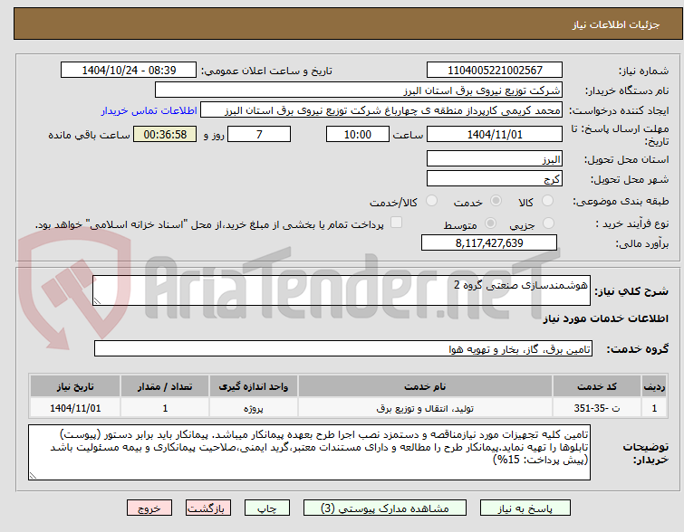Click the شماره نیاز field 1104005221002567
This screenshot has height=532, width=684.
pyautogui.click(x=495, y=71)
